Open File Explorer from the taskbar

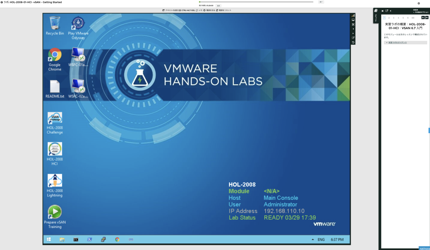pyautogui.click(x=62, y=240)
